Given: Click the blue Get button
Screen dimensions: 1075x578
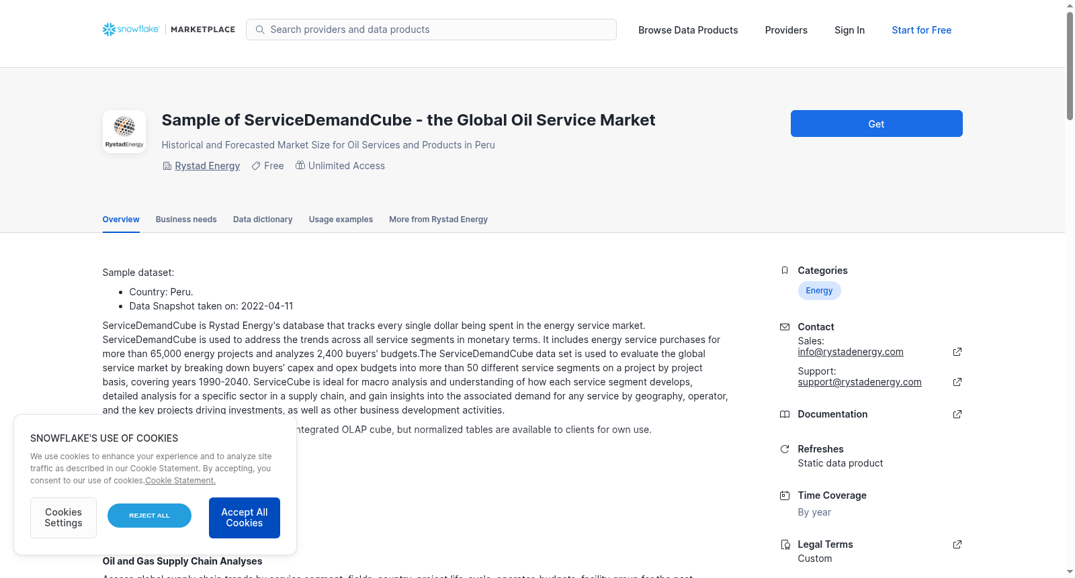Looking at the screenshot, I should [x=876, y=124].
